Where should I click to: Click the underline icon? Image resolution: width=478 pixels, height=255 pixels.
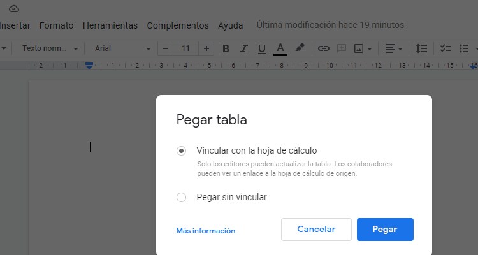click(261, 48)
